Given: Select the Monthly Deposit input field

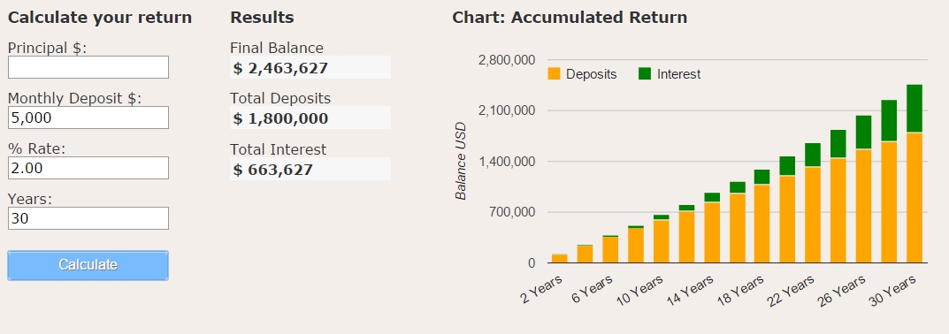Looking at the screenshot, I should [88, 118].
